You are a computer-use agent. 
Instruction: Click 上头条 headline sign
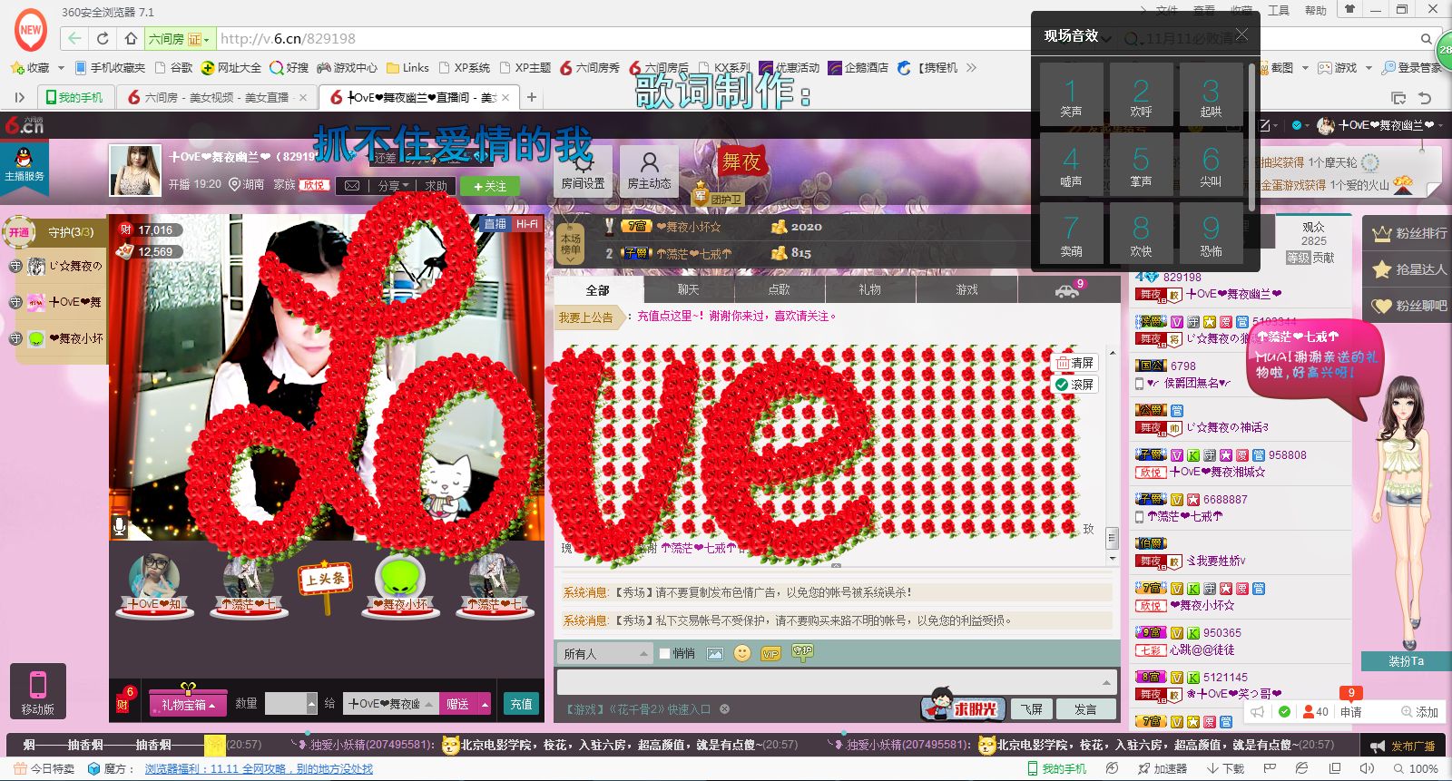click(325, 579)
